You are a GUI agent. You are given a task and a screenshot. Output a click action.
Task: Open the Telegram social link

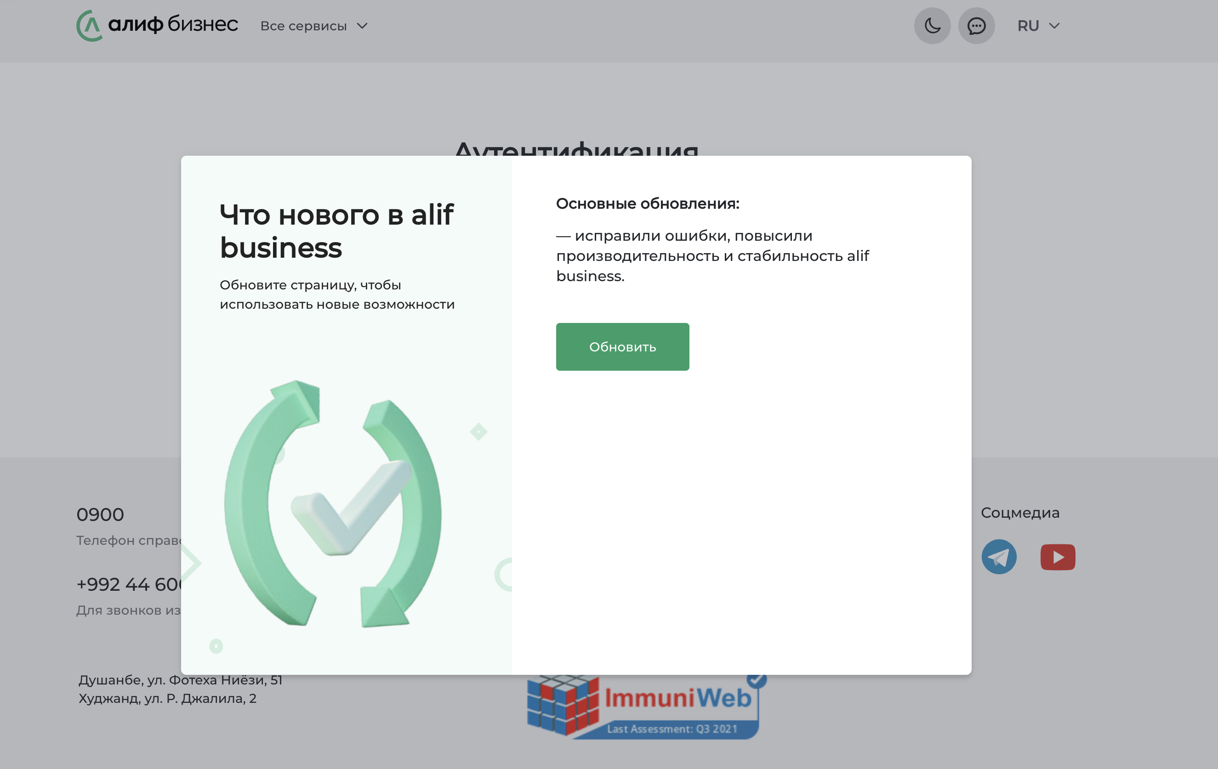(998, 557)
